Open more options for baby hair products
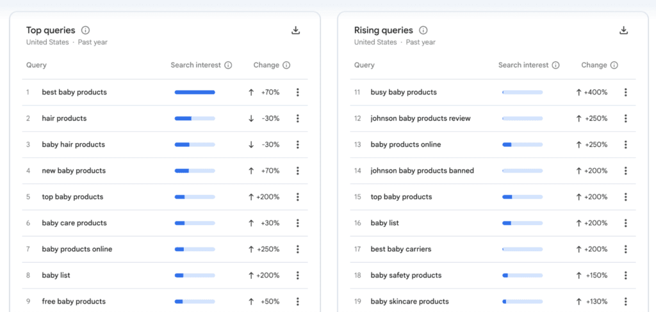 [297, 144]
